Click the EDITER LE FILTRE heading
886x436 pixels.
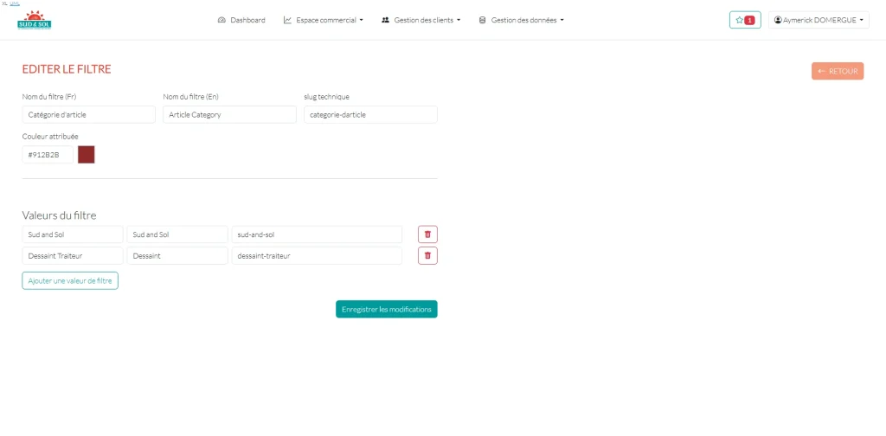click(x=67, y=69)
